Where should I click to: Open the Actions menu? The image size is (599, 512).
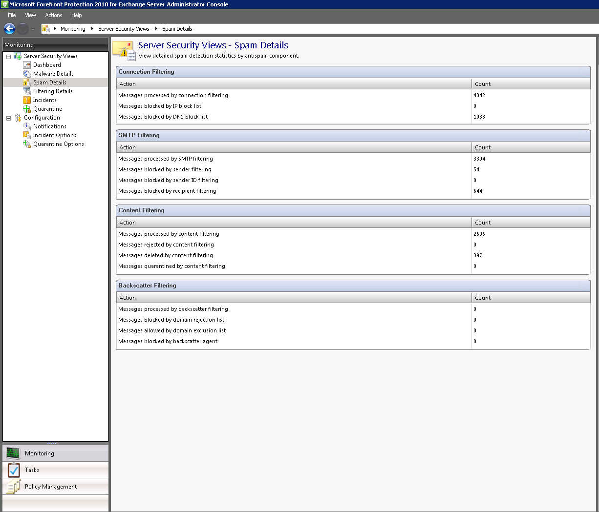(53, 15)
